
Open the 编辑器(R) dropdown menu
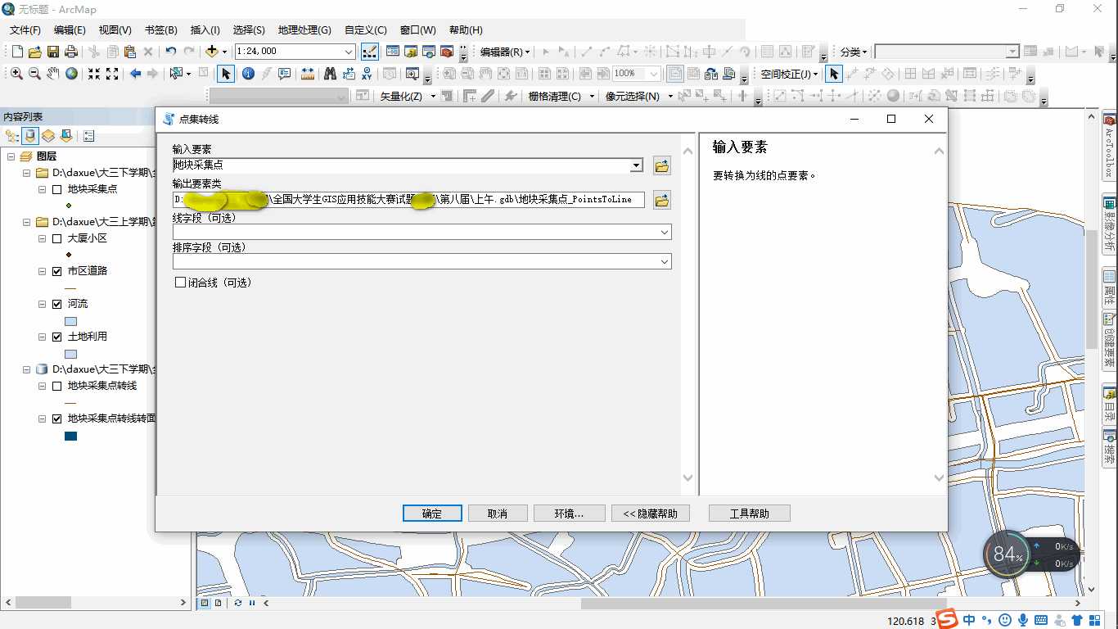(505, 52)
